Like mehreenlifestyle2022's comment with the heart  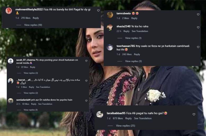tap(98, 11)
